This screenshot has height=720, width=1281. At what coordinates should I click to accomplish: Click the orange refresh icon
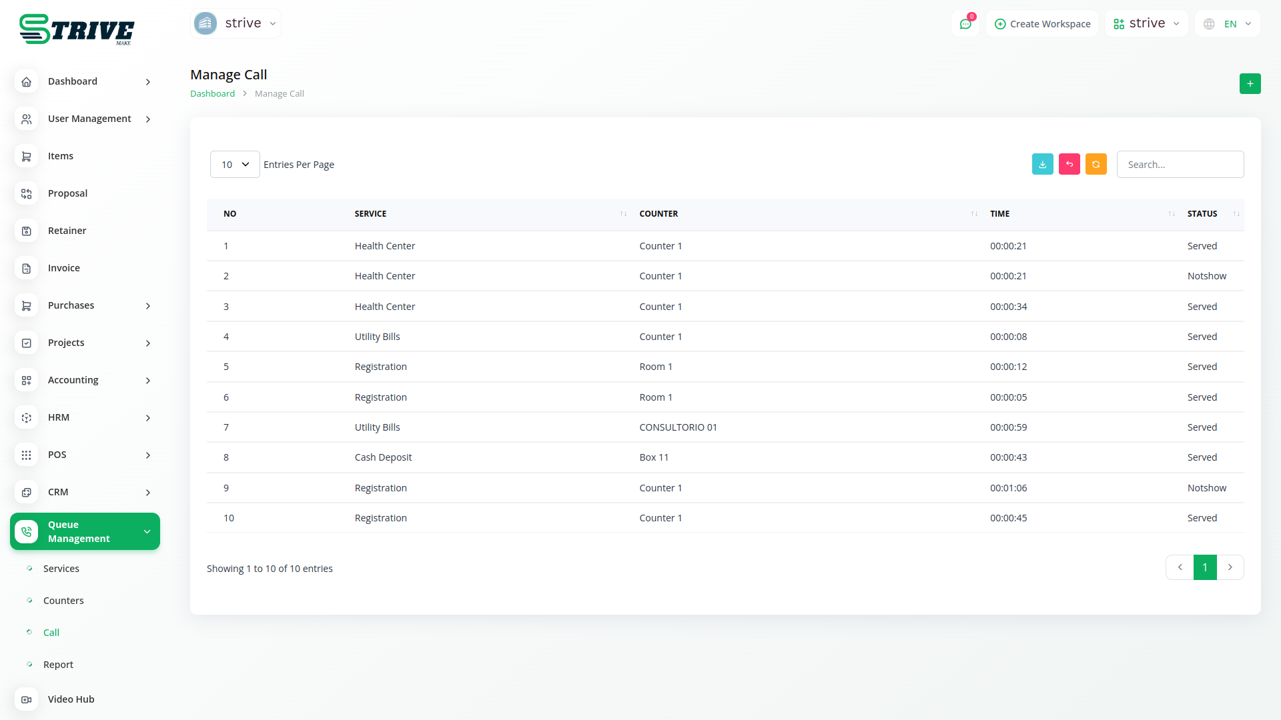1096,164
